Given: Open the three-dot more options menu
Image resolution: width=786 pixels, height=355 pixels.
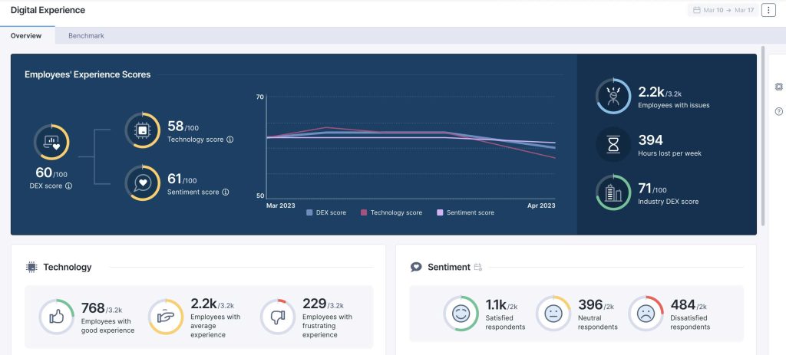Looking at the screenshot, I should click(768, 10).
